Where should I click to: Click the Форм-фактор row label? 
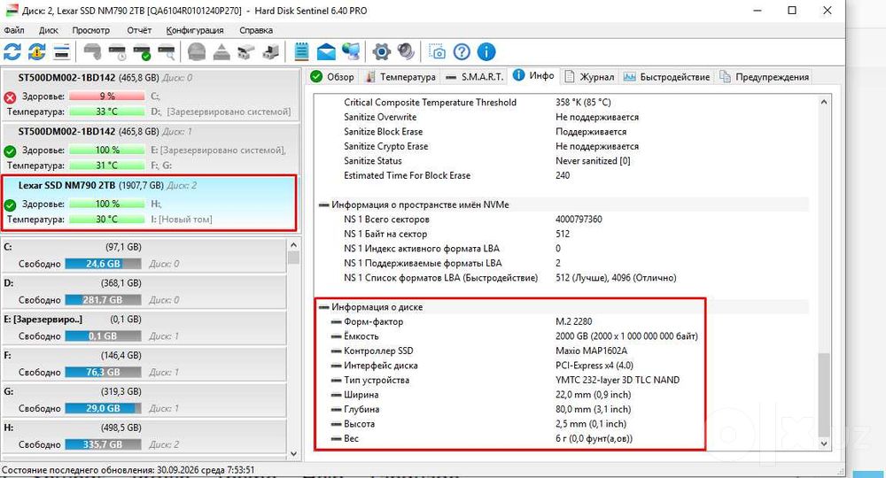tap(374, 321)
